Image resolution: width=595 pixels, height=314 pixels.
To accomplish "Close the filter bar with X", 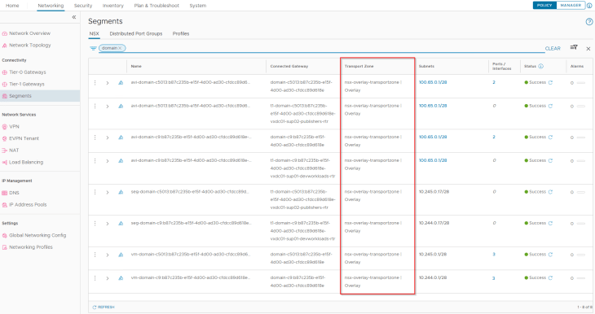I will pos(588,49).
